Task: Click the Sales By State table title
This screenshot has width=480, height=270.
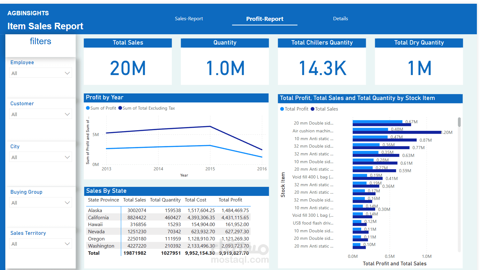Action: 106,191
